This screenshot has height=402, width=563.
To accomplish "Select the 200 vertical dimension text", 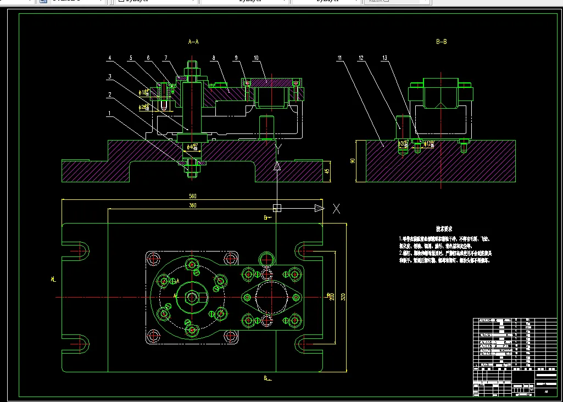I will [332, 297].
